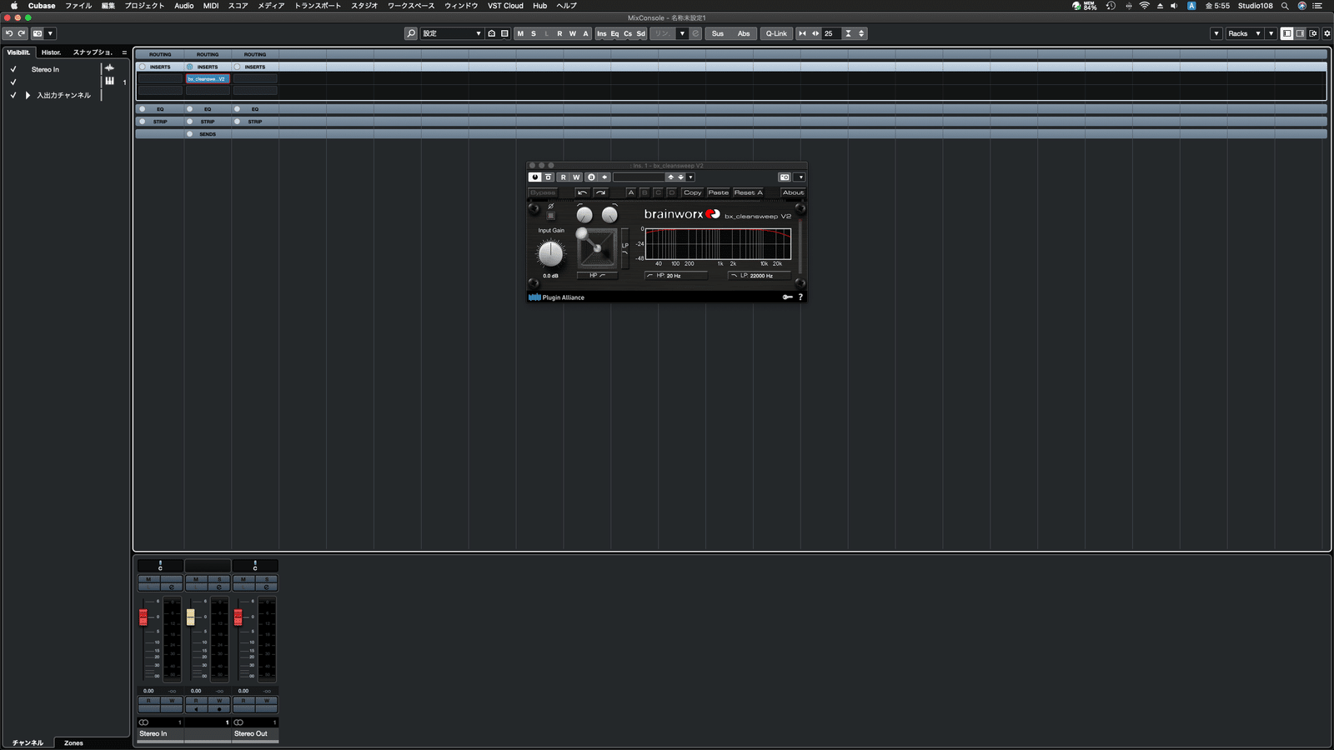Click the A/B compare icon in plugin header

point(591,177)
